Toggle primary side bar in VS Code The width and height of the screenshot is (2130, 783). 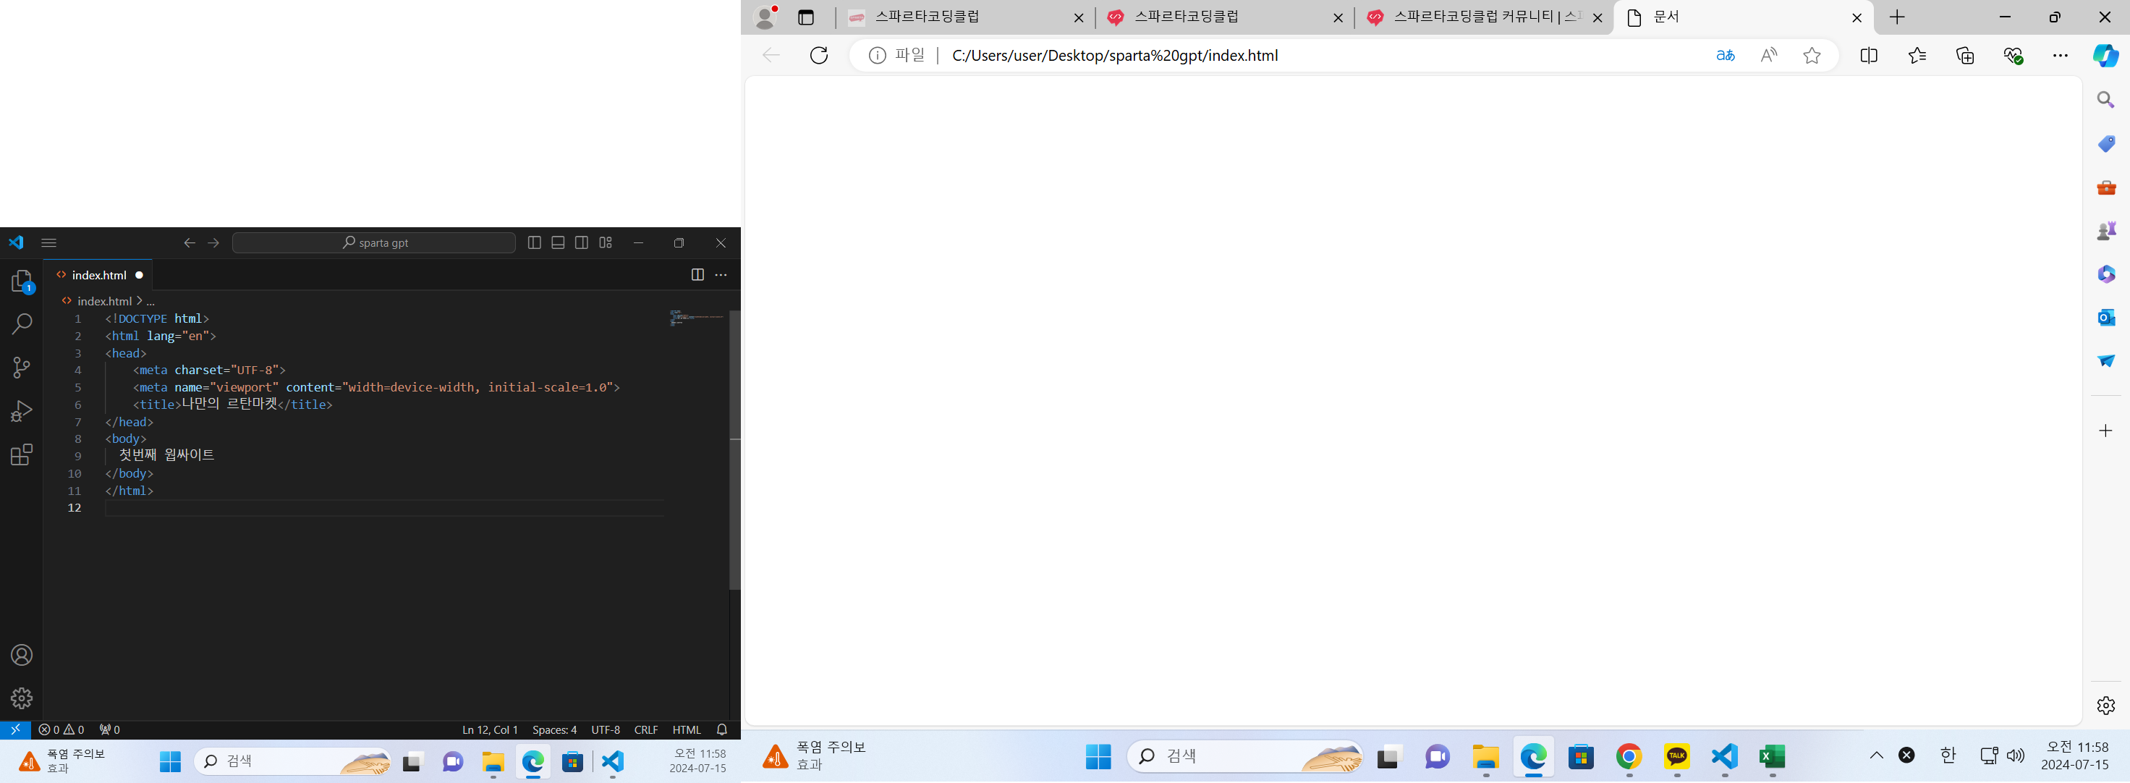[x=534, y=242]
